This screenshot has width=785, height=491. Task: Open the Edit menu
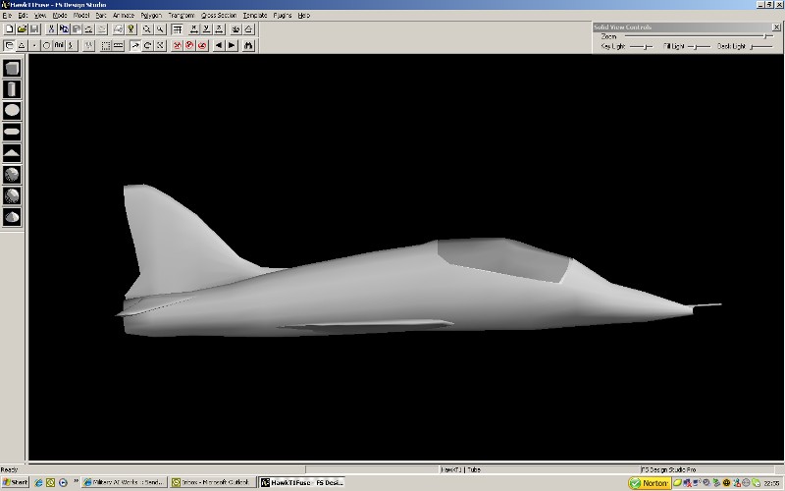pyautogui.click(x=23, y=16)
